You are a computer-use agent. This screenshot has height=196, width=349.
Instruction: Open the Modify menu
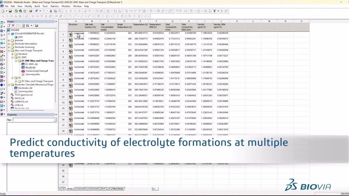pyautogui.click(x=28, y=6)
